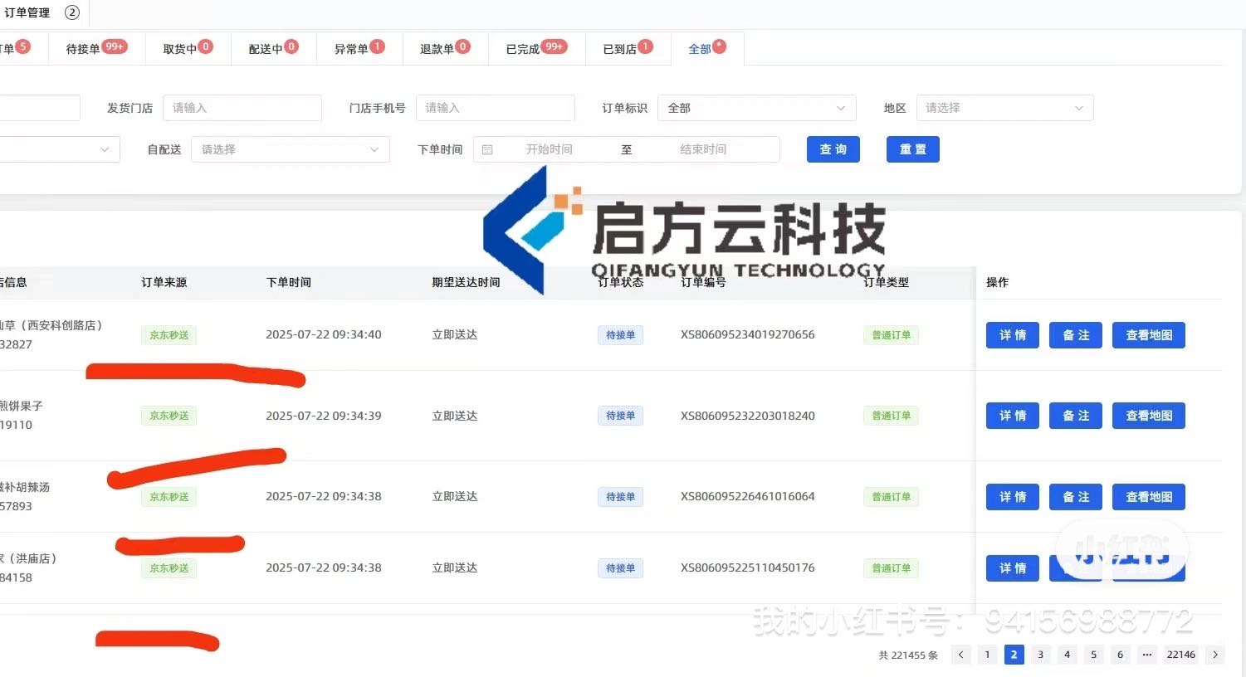Expand the 地区 请选择 dropdown
1246x677 pixels.
pyautogui.click(x=1004, y=108)
